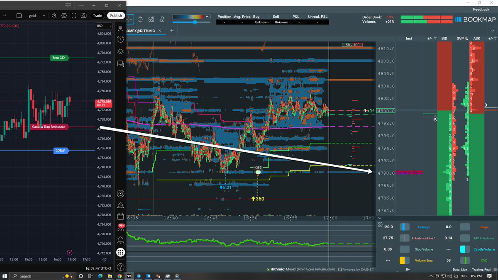Viewport: 498px width, 280px height.
Task: Open Google Chrome from taskbar
Action: (120, 276)
